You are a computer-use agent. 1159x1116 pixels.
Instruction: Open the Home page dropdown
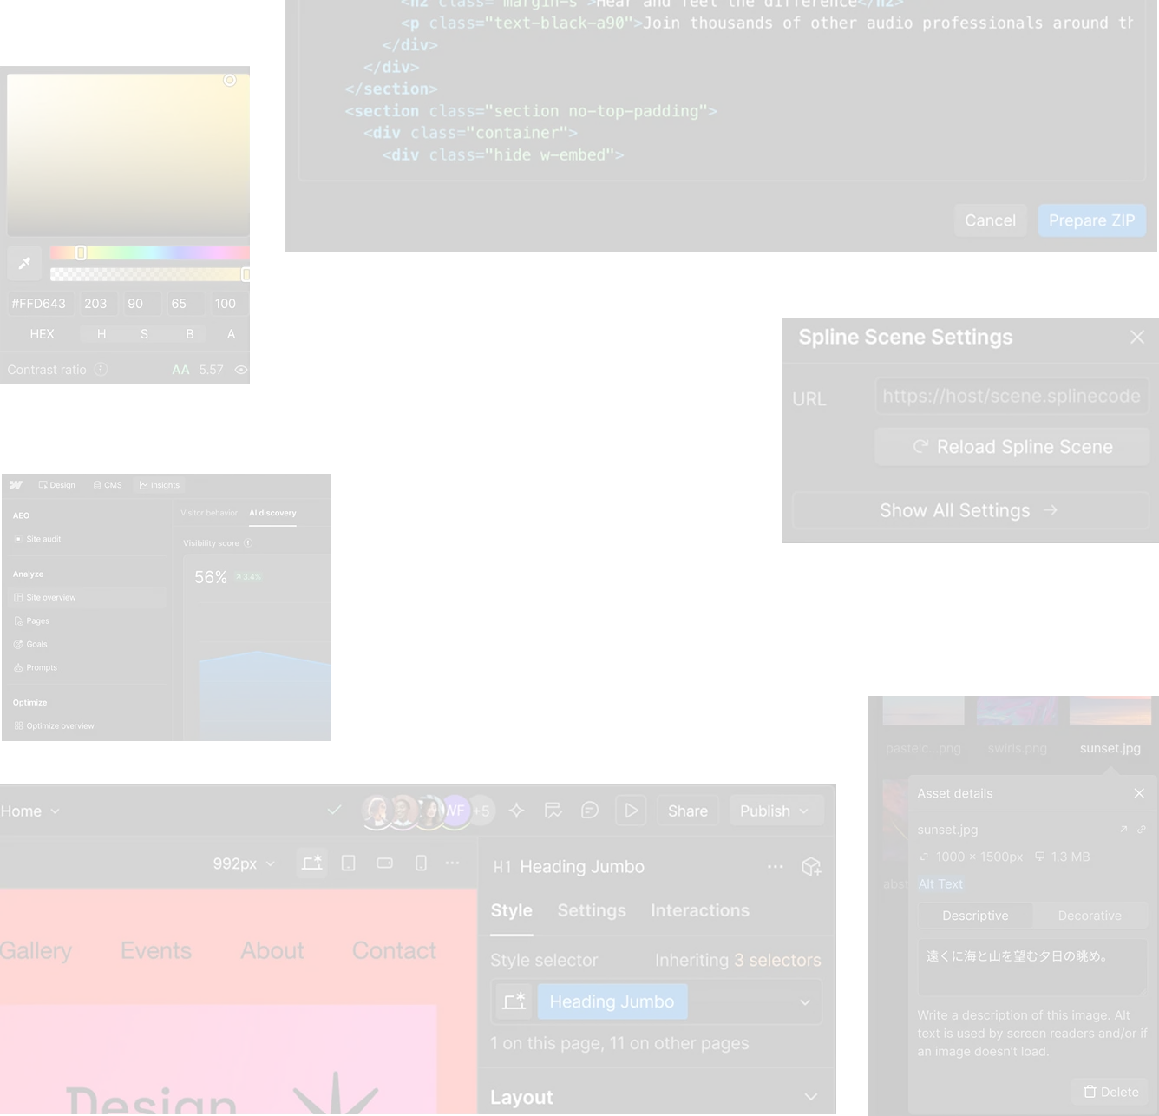[30, 811]
